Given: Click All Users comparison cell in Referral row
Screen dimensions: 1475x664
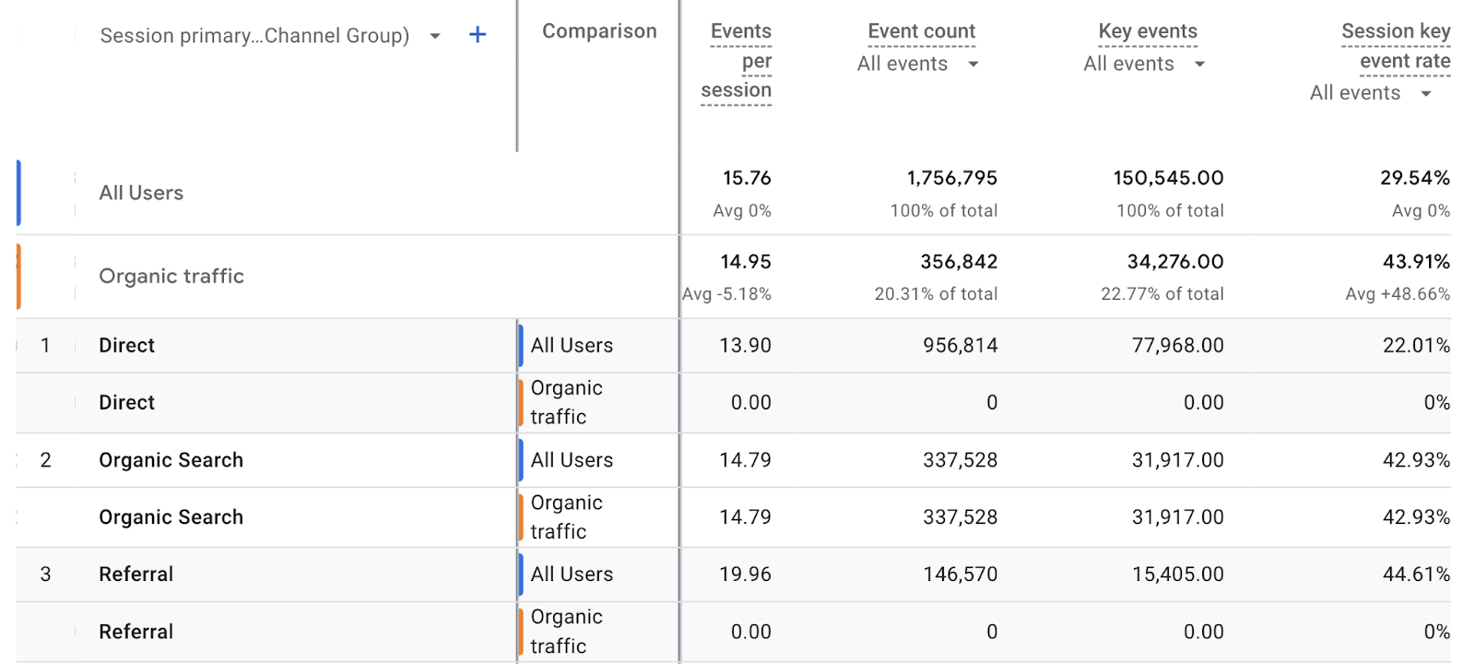Looking at the screenshot, I should (x=572, y=574).
